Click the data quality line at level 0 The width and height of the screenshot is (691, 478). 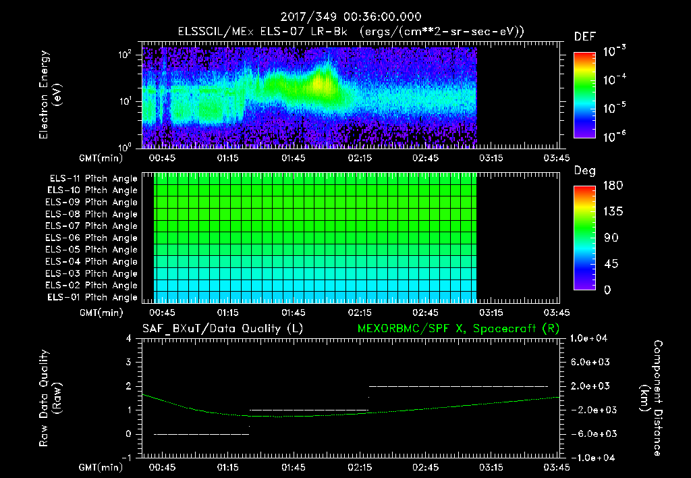[201, 434]
